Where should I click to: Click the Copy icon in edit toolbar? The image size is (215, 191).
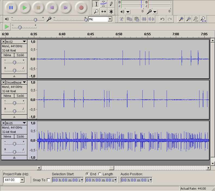(129, 19)
